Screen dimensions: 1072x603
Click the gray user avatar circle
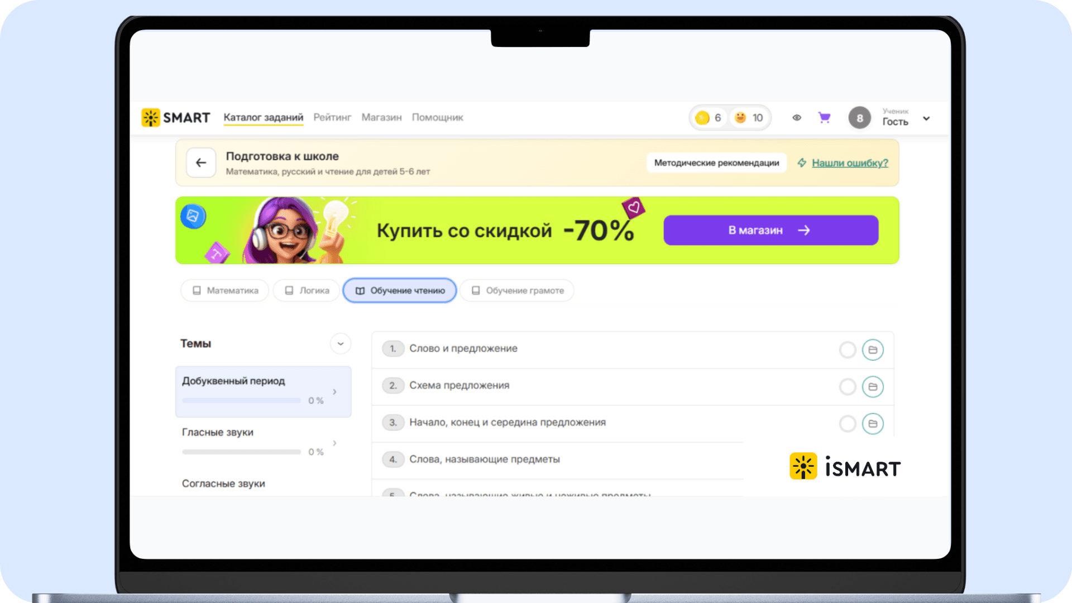tap(859, 118)
